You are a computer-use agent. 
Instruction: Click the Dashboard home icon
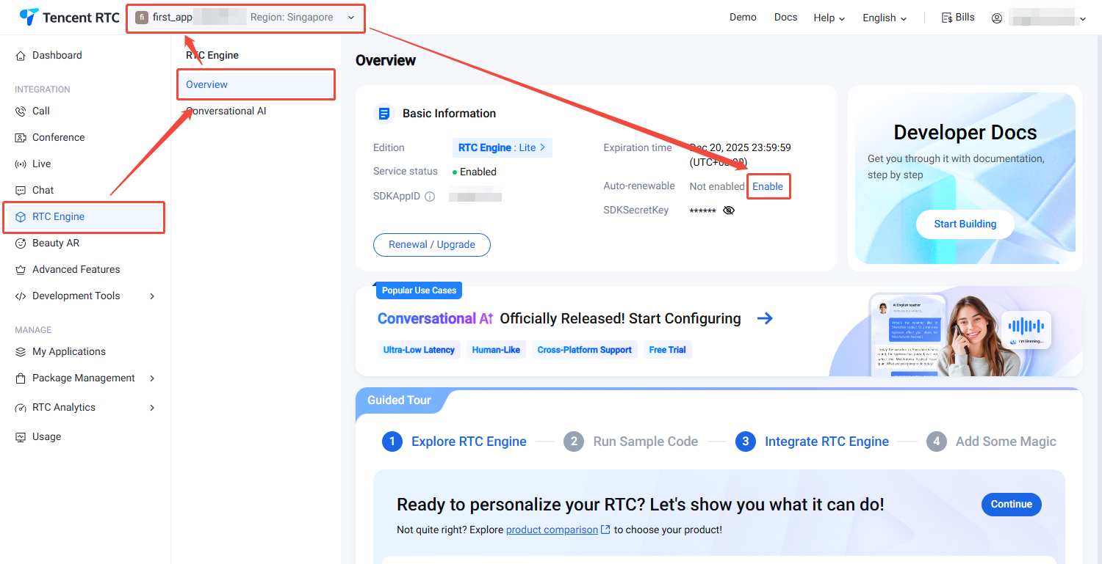[x=21, y=56]
